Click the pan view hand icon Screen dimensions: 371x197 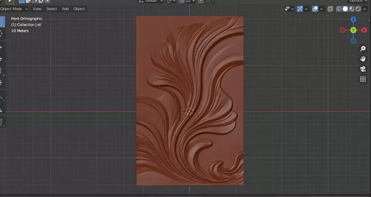click(x=363, y=59)
